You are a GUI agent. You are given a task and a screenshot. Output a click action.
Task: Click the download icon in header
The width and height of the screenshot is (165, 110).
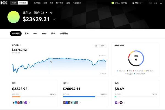[150, 3]
